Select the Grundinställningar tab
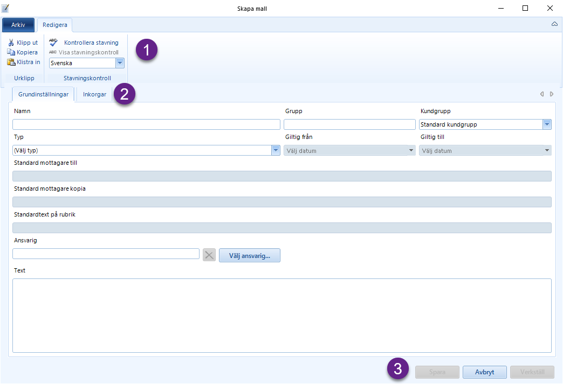563x384 pixels. (x=44, y=94)
